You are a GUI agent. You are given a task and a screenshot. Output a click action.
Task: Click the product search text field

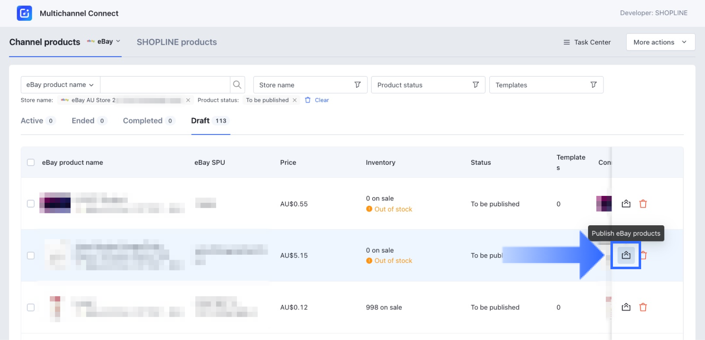tap(165, 85)
